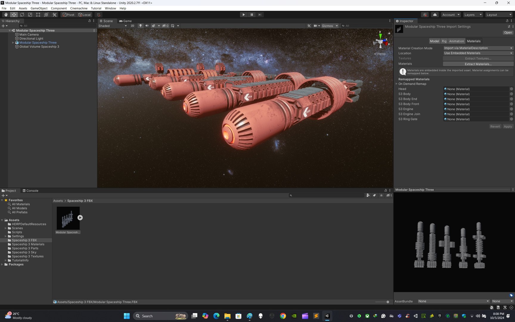Open the cloud services icon
The height and width of the screenshot is (322, 515).
coord(435,15)
